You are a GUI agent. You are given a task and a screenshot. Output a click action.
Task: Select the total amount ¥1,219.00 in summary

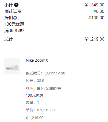[95, 39]
